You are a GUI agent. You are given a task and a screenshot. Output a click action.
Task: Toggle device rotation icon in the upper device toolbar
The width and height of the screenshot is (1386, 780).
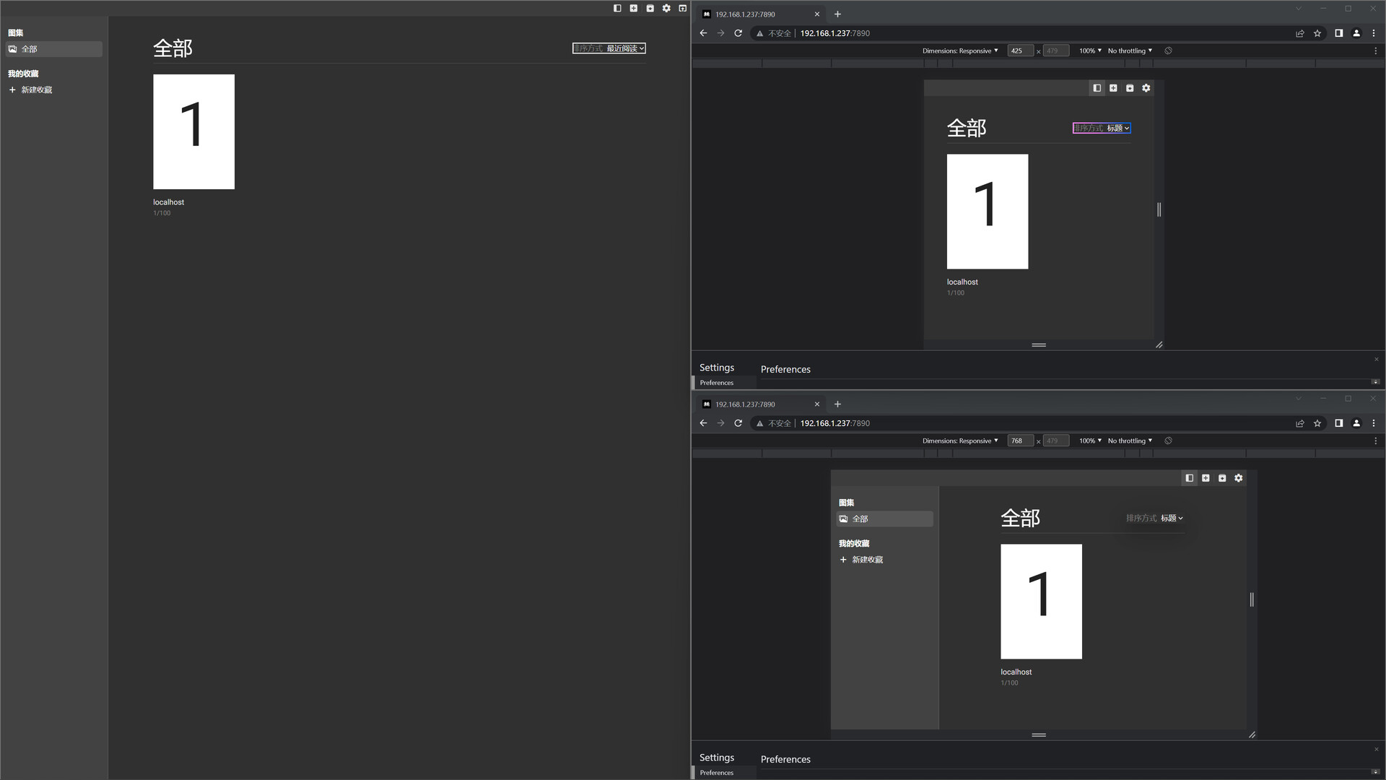[x=1168, y=51]
